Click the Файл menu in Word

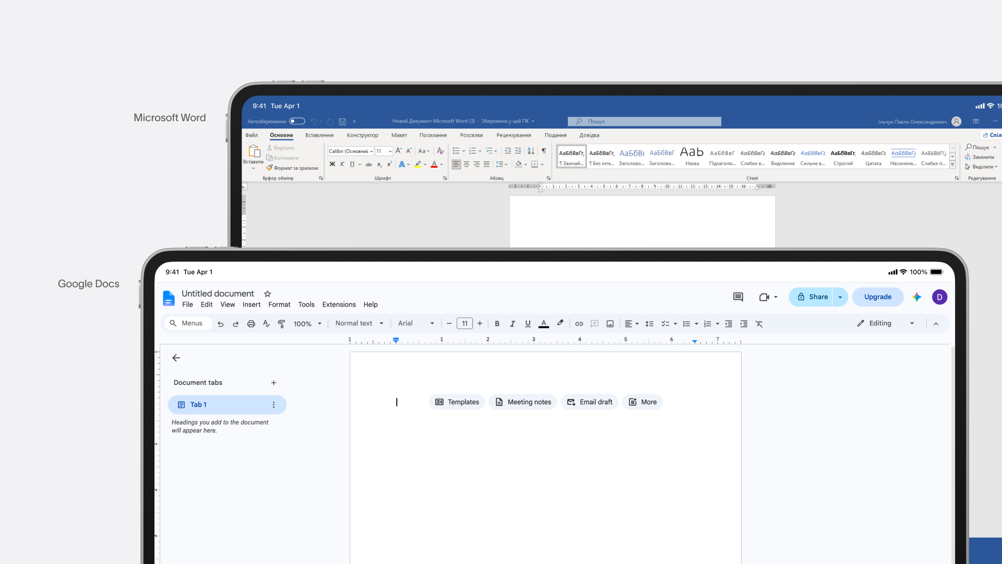pos(252,135)
